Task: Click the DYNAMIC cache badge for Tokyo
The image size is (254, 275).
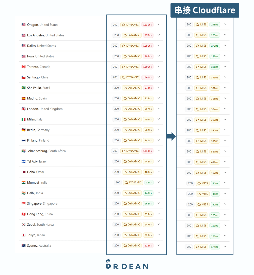Action: pos(132,235)
